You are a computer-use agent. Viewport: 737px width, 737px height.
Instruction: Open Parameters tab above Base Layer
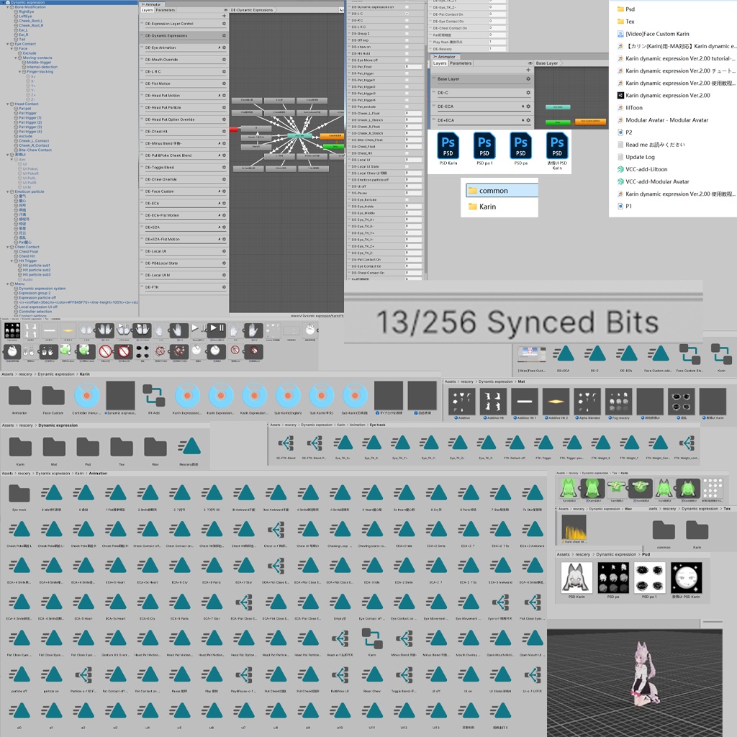coord(461,63)
